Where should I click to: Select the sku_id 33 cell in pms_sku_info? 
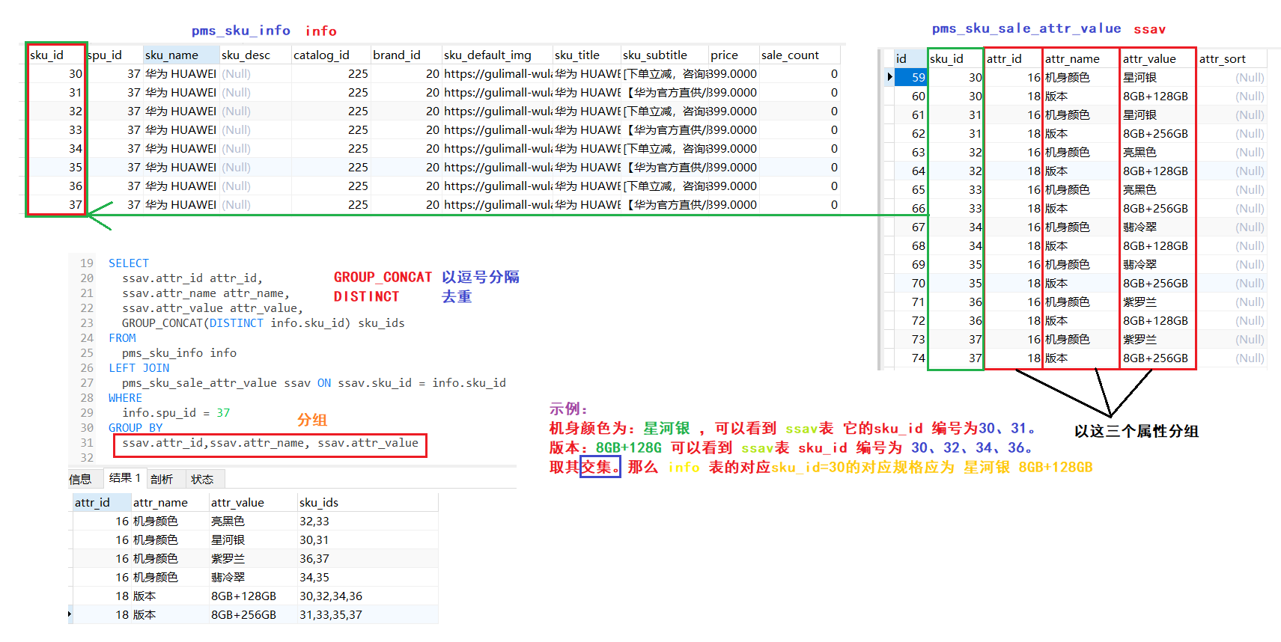(x=56, y=129)
